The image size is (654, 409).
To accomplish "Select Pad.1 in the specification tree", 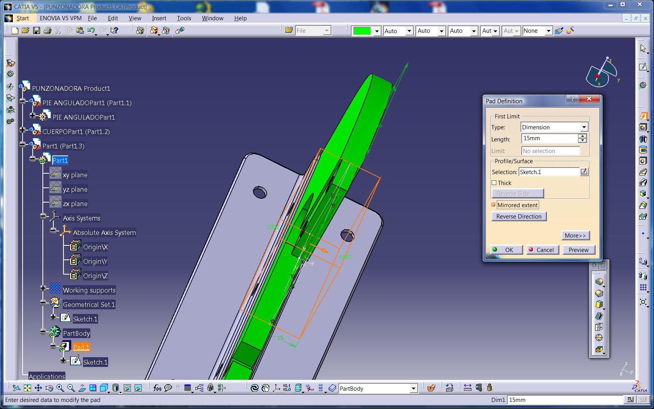I will click(81, 347).
